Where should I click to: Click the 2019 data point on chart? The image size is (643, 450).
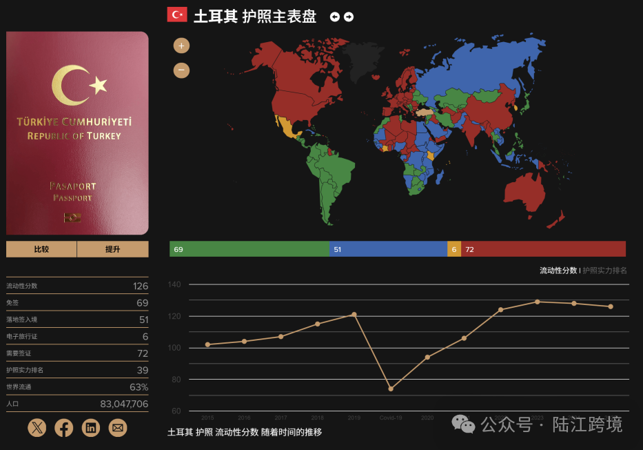(354, 314)
